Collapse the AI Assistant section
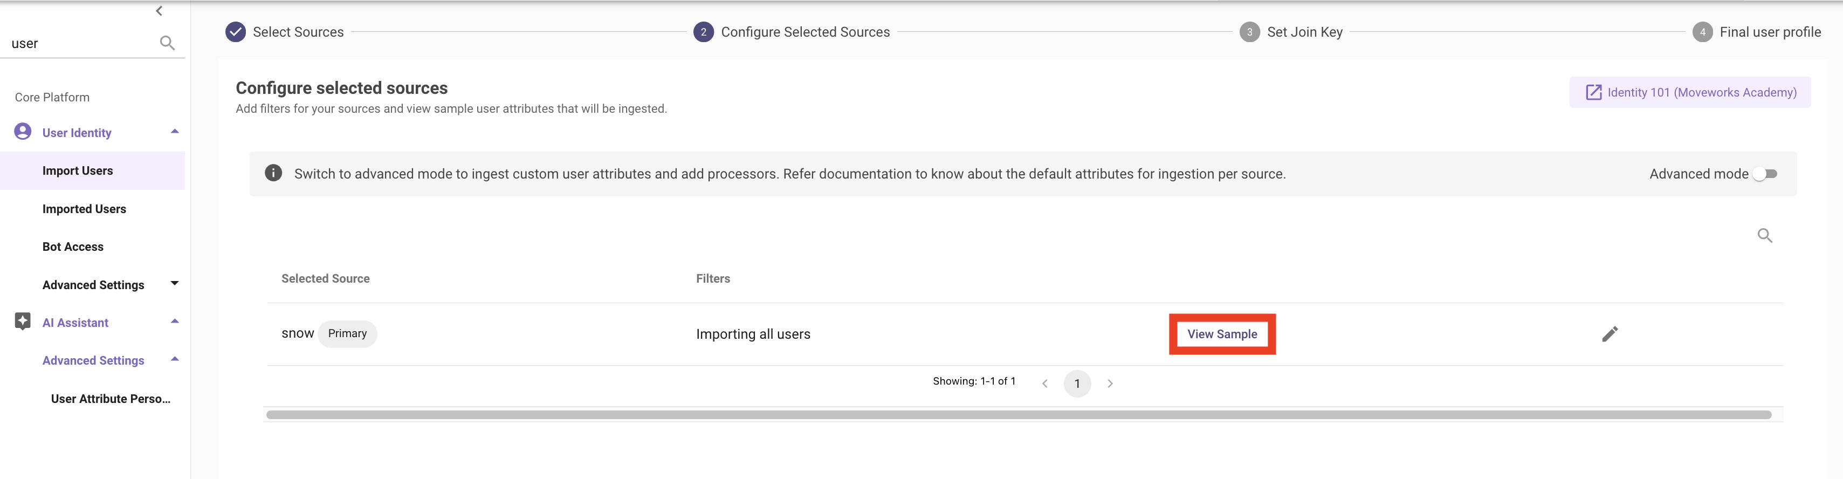This screenshot has width=1843, height=479. (x=175, y=321)
